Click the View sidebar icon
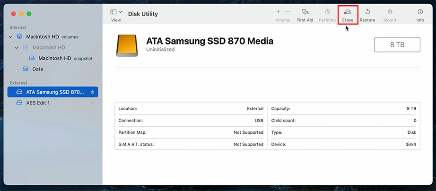This screenshot has width=436, height=191. (x=113, y=12)
